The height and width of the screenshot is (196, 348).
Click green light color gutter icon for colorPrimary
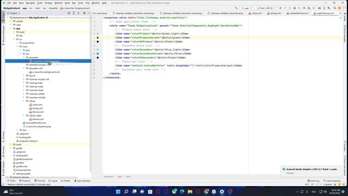point(98,34)
